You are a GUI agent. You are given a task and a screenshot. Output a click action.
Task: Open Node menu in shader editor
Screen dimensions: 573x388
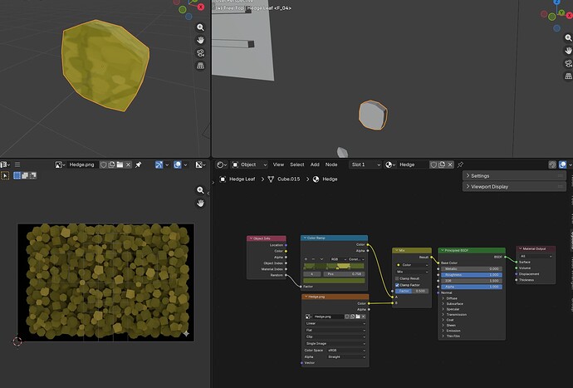click(331, 165)
